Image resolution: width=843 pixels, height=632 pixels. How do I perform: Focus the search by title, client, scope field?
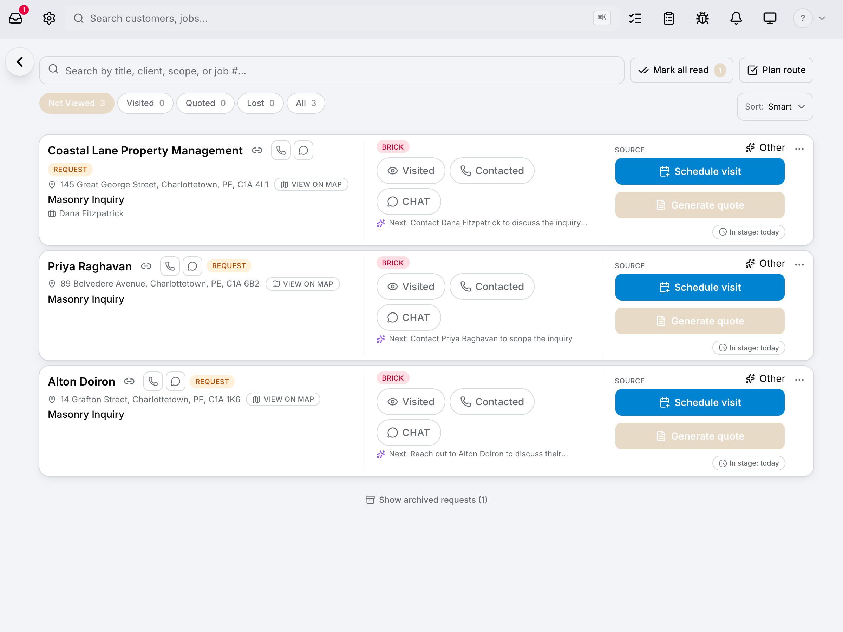pyautogui.click(x=332, y=70)
